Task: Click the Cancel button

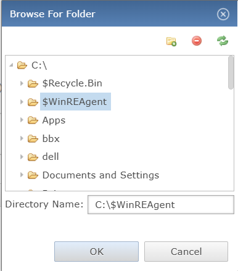Action: point(186,251)
